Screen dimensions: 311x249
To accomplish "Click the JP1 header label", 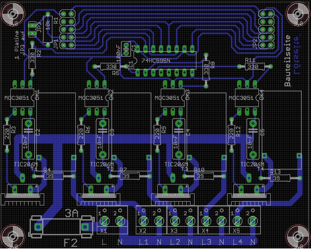I will (x=56, y=44).
